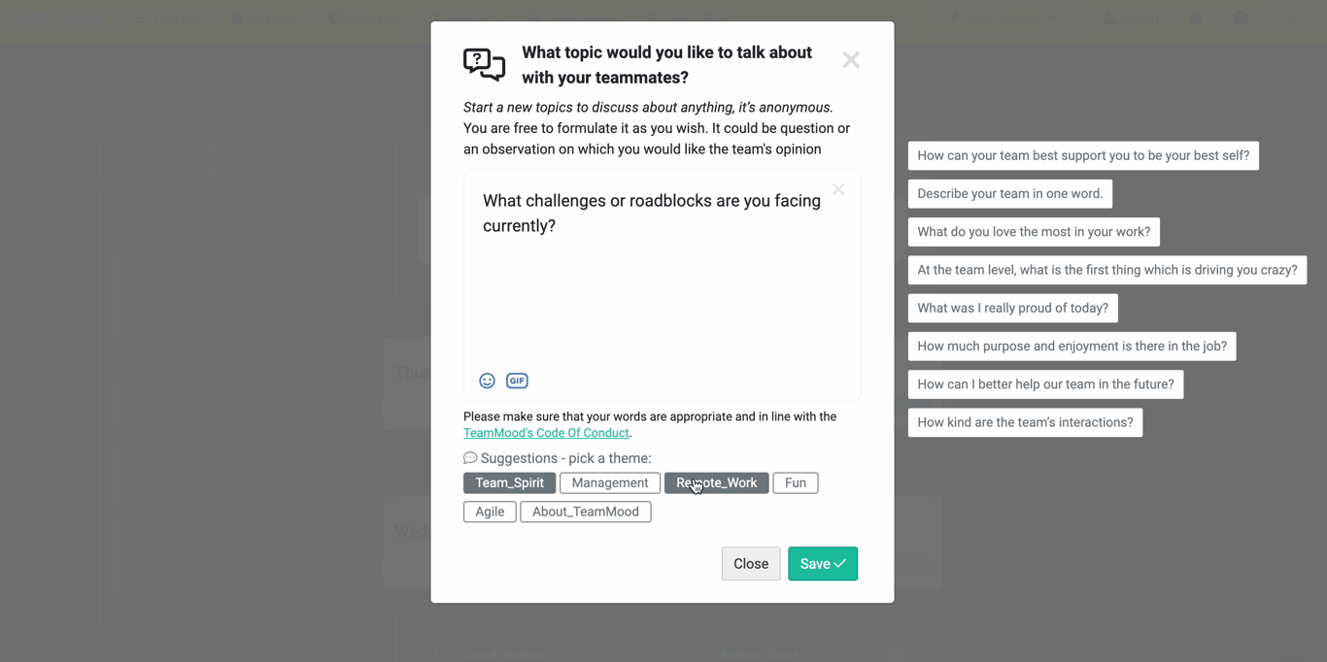Select the Management theme tag
The height and width of the screenshot is (662, 1327).
point(610,483)
